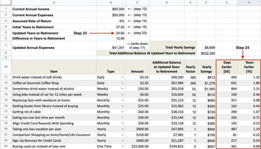Click the highlighted column H header
The width and height of the screenshot is (261, 149).
tap(249, 3)
